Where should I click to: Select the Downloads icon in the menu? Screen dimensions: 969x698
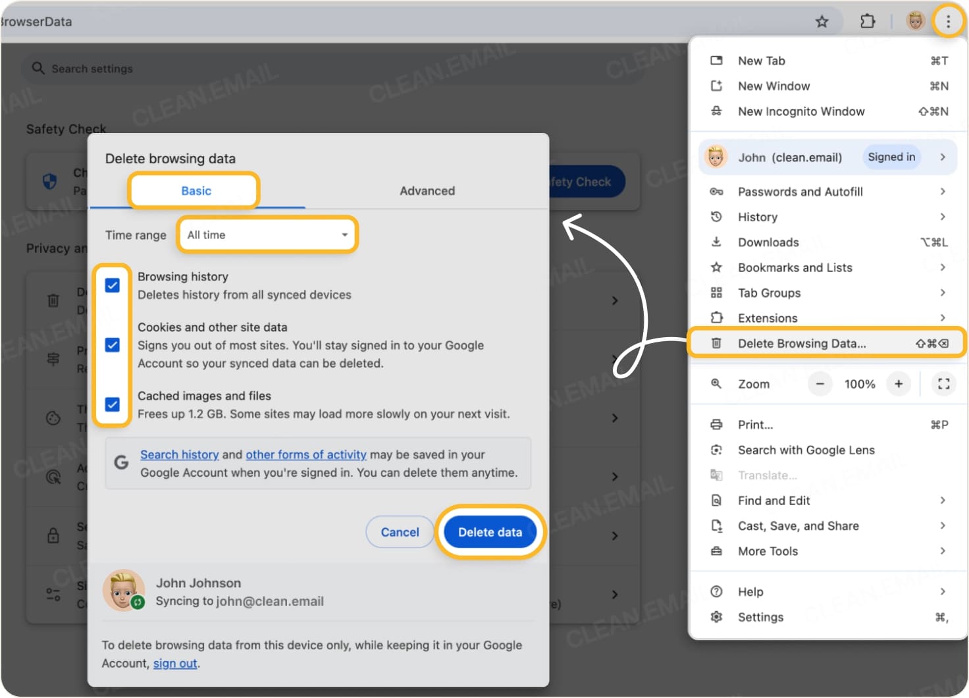click(716, 242)
